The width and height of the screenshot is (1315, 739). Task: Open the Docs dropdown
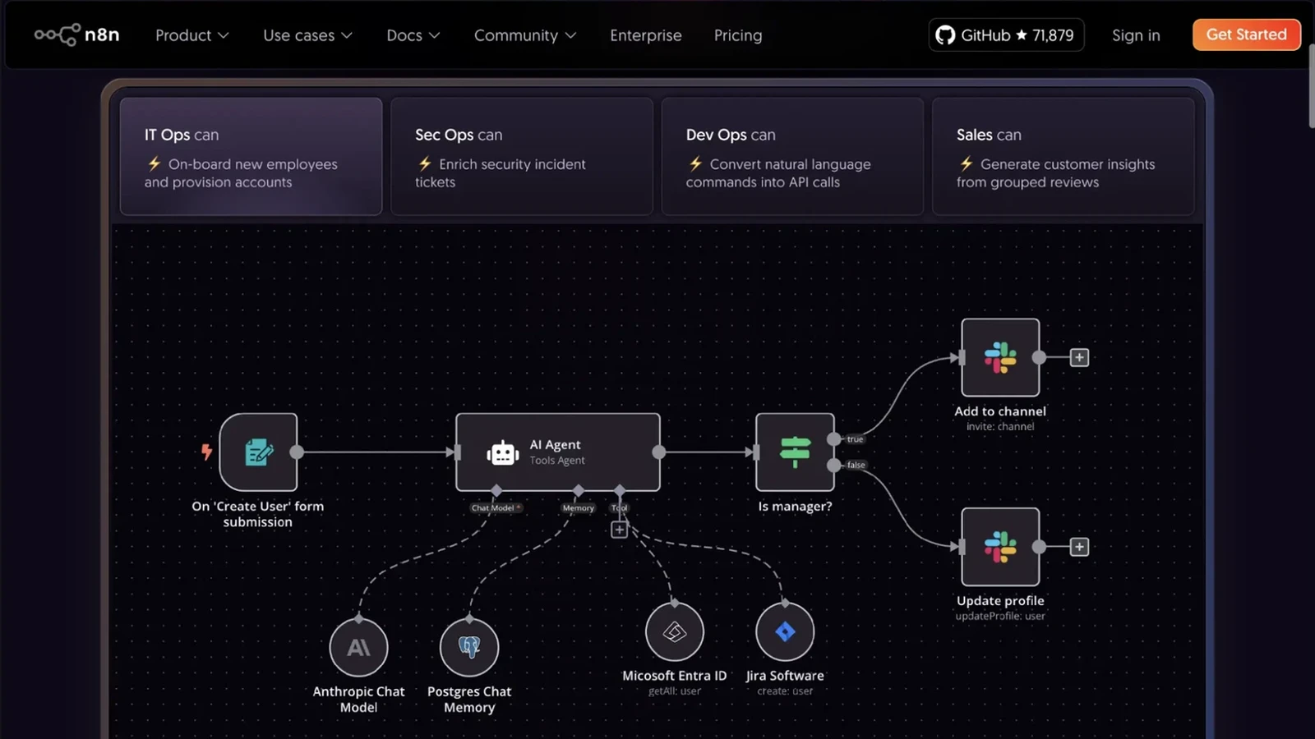pyautogui.click(x=413, y=35)
